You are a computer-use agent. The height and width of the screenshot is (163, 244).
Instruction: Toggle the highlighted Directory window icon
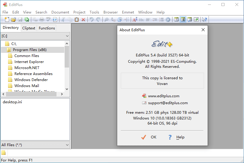tap(183, 20)
